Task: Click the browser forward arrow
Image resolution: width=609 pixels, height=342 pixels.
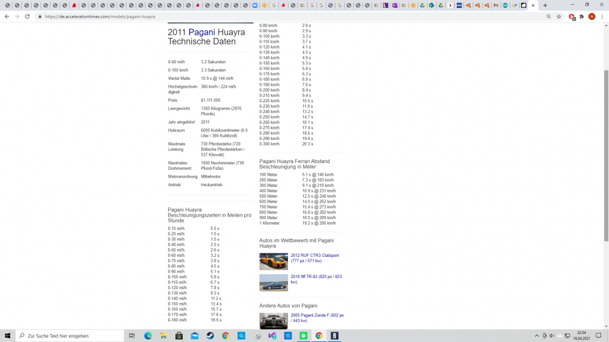Action: (x=17, y=16)
